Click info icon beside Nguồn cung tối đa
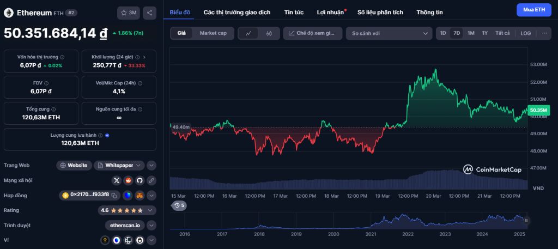The width and height of the screenshot is (558, 249). tap(139, 109)
